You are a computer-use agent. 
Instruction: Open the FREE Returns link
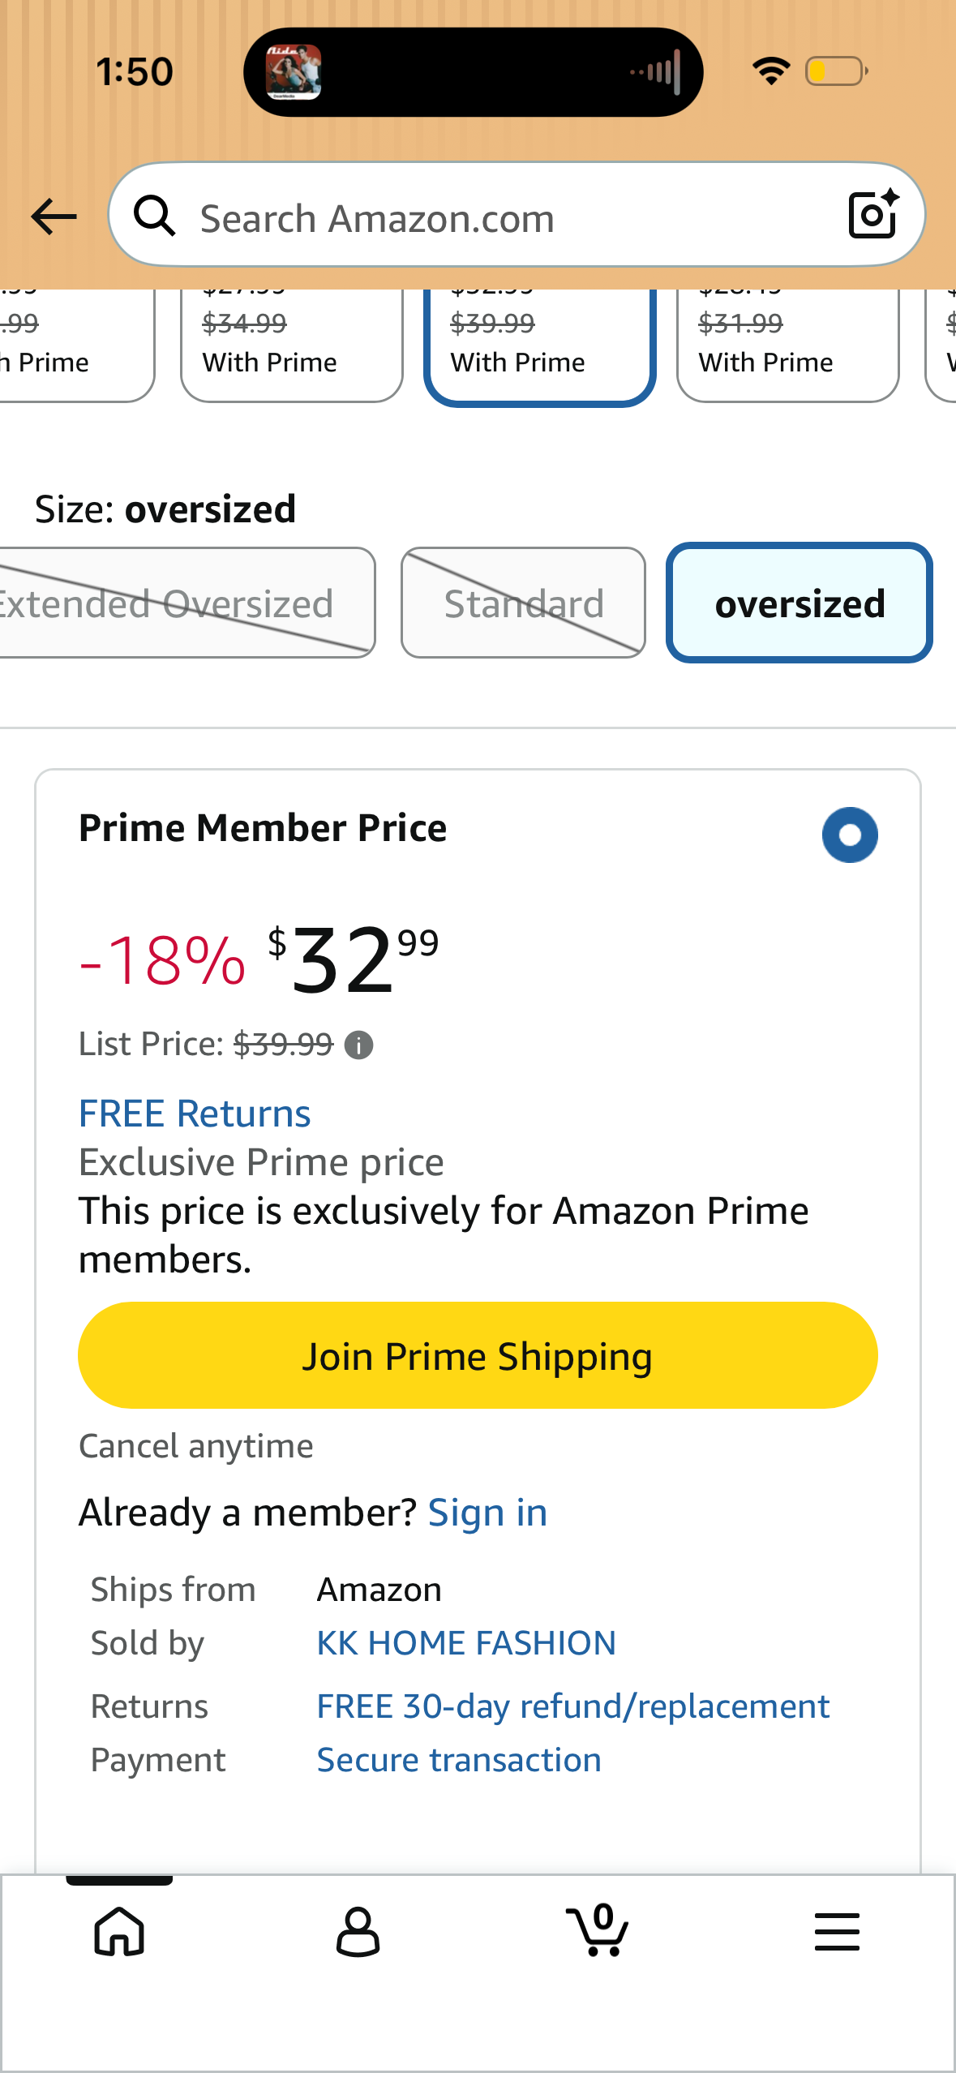[195, 1114]
